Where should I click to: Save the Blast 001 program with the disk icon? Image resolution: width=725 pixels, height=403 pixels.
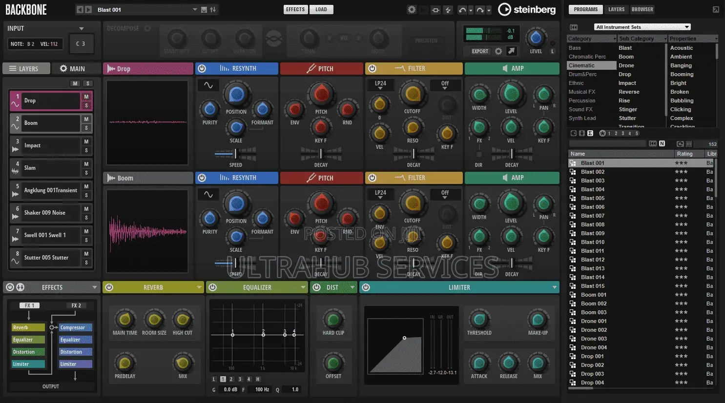pos(204,10)
